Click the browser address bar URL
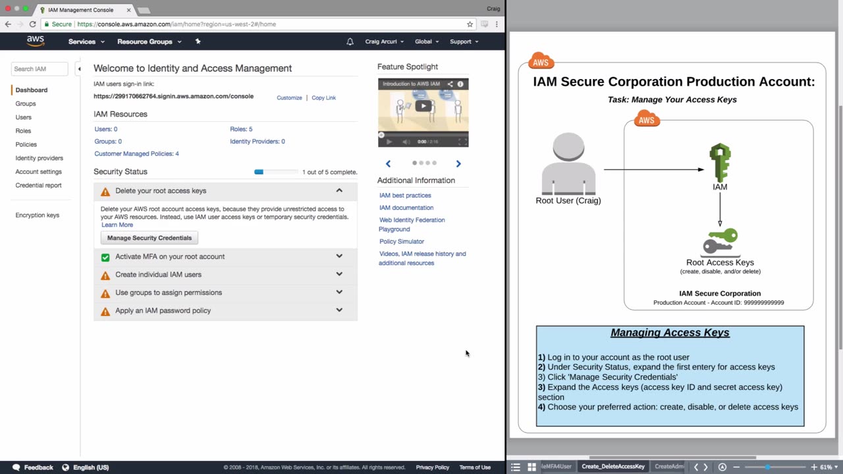 coord(177,24)
